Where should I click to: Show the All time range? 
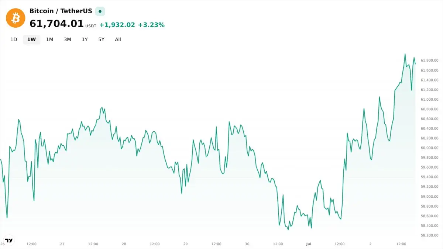click(x=118, y=39)
